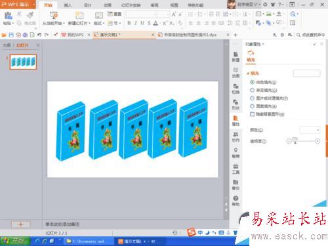Viewport: 328px width, 246px height.
Task: Select pattern fill radio option
Action: pyautogui.click(x=252, y=106)
